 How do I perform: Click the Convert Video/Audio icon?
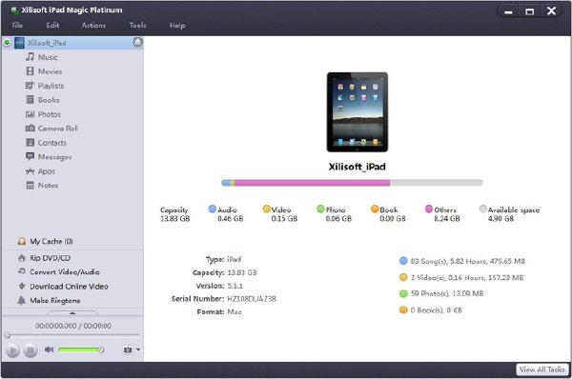22,271
